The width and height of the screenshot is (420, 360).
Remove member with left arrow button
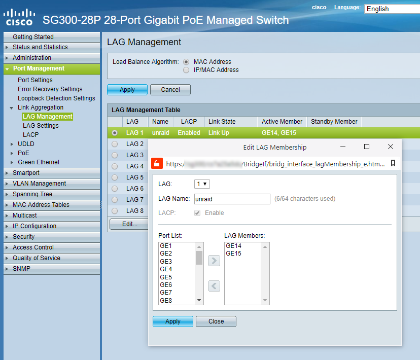(x=214, y=286)
